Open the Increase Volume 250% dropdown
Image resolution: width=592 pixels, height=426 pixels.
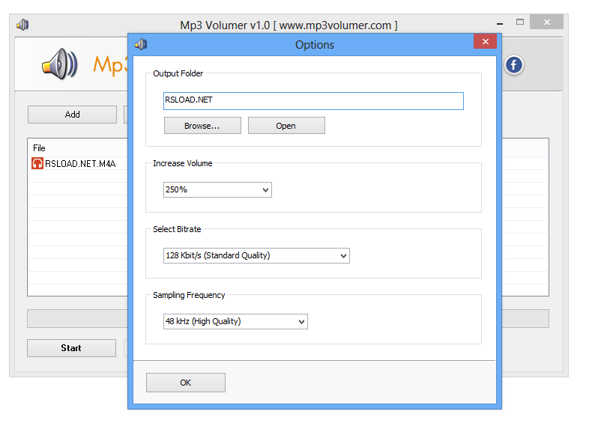[217, 190]
